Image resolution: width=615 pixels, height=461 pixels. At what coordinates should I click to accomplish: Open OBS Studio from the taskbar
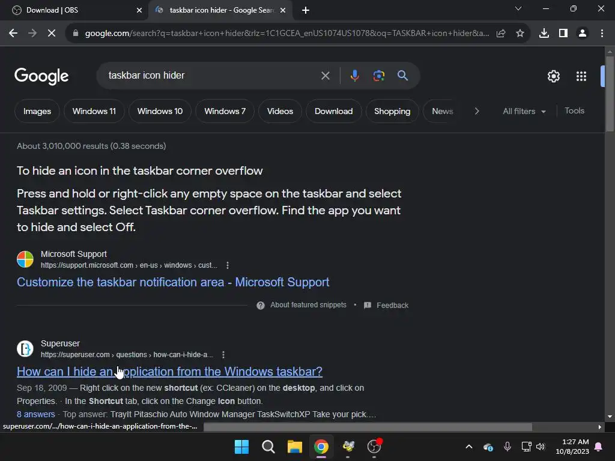click(x=374, y=447)
